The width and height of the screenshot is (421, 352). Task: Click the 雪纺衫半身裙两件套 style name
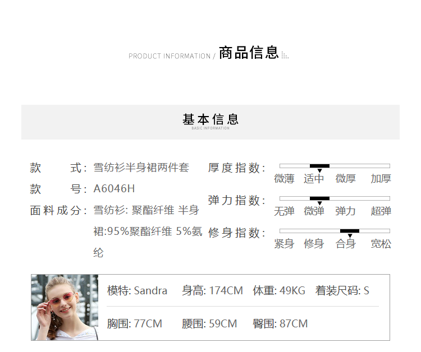[x=141, y=168]
